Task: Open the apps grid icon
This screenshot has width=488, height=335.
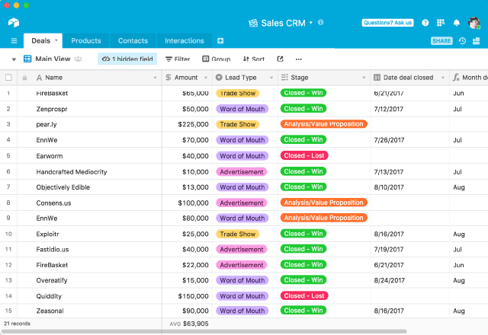Action: point(441,23)
